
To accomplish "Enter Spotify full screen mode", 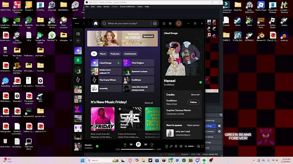I will click(x=202, y=146).
